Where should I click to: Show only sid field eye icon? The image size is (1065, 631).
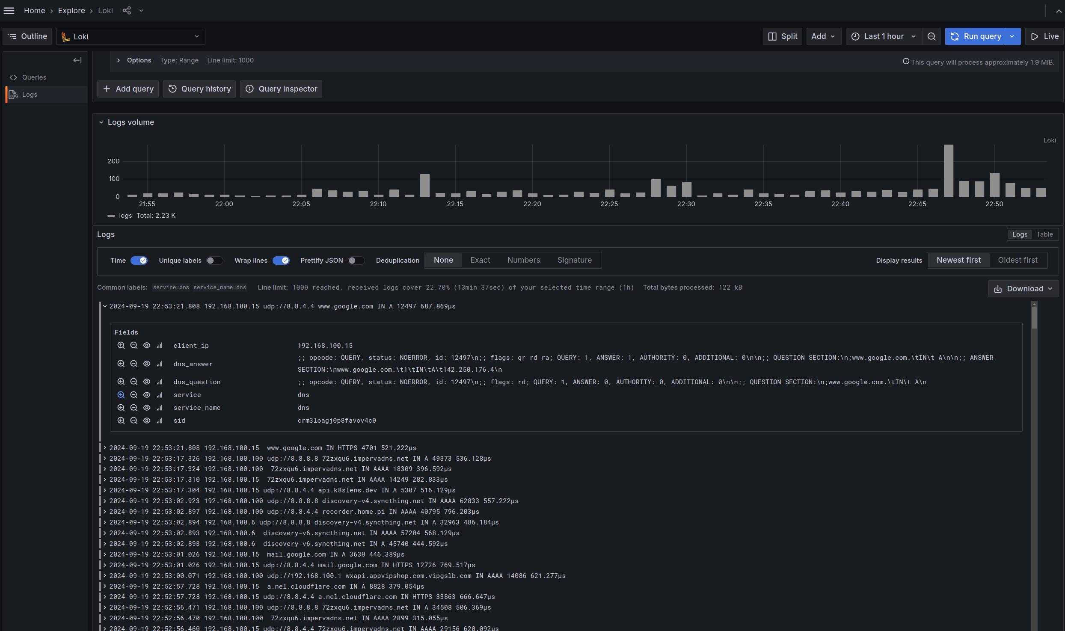tap(147, 421)
